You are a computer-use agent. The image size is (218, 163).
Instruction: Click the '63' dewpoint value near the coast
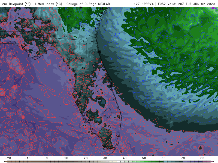coord(93,42)
